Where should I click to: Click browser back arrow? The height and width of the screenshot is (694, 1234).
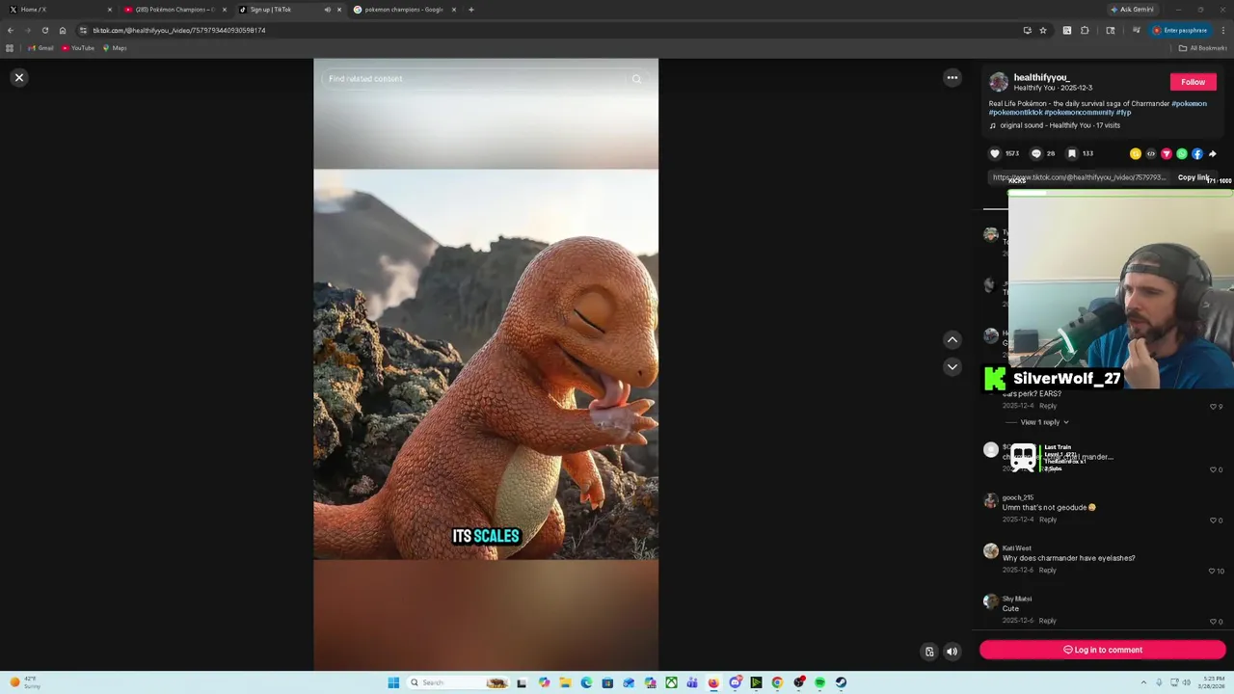pos(11,30)
